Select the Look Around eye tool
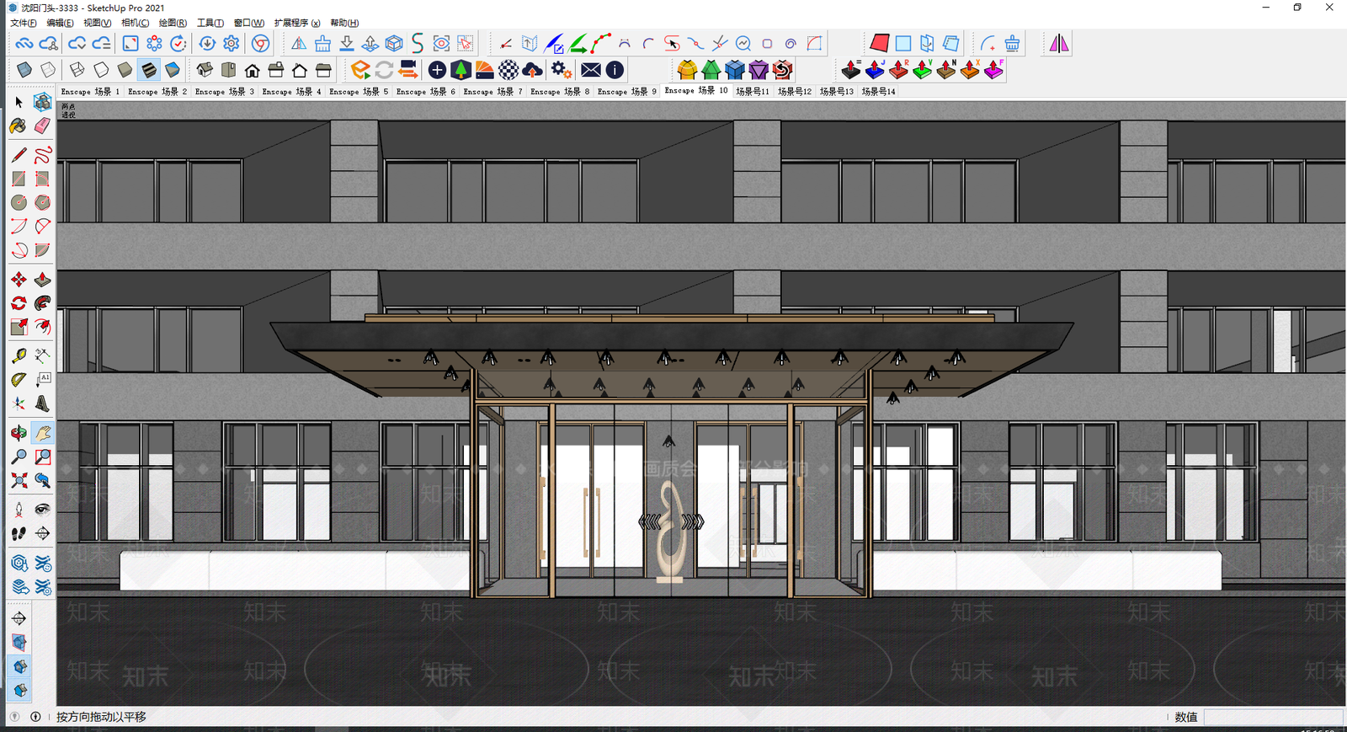 [42, 510]
